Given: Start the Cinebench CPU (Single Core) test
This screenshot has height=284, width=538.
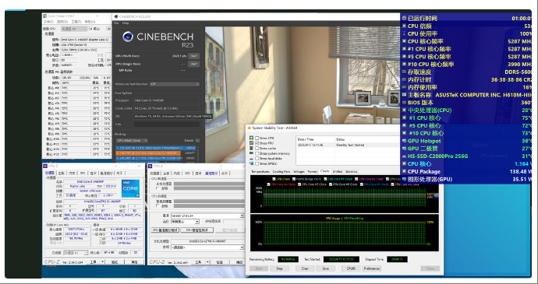Looking at the screenshot, I should pyautogui.click(x=194, y=64).
